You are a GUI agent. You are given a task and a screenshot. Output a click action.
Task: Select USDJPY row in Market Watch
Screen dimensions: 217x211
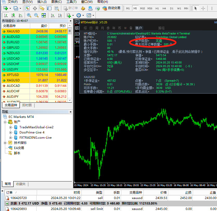(x=35, y=69)
